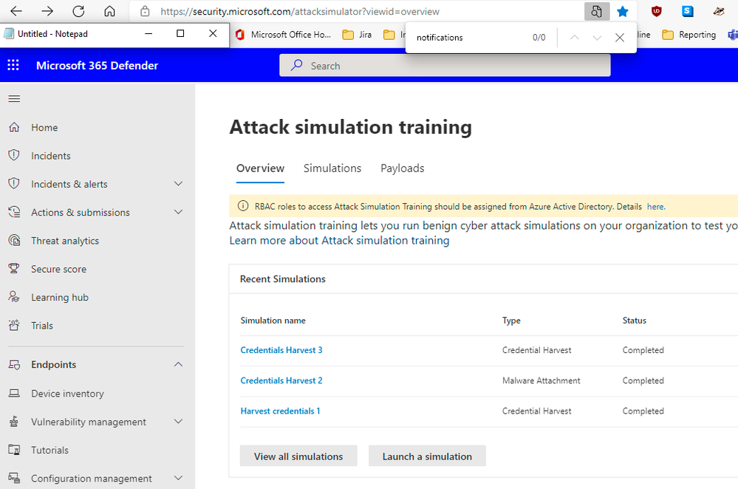The width and height of the screenshot is (738, 489).
Task: Click the browser address bar URL
Action: [x=300, y=11]
